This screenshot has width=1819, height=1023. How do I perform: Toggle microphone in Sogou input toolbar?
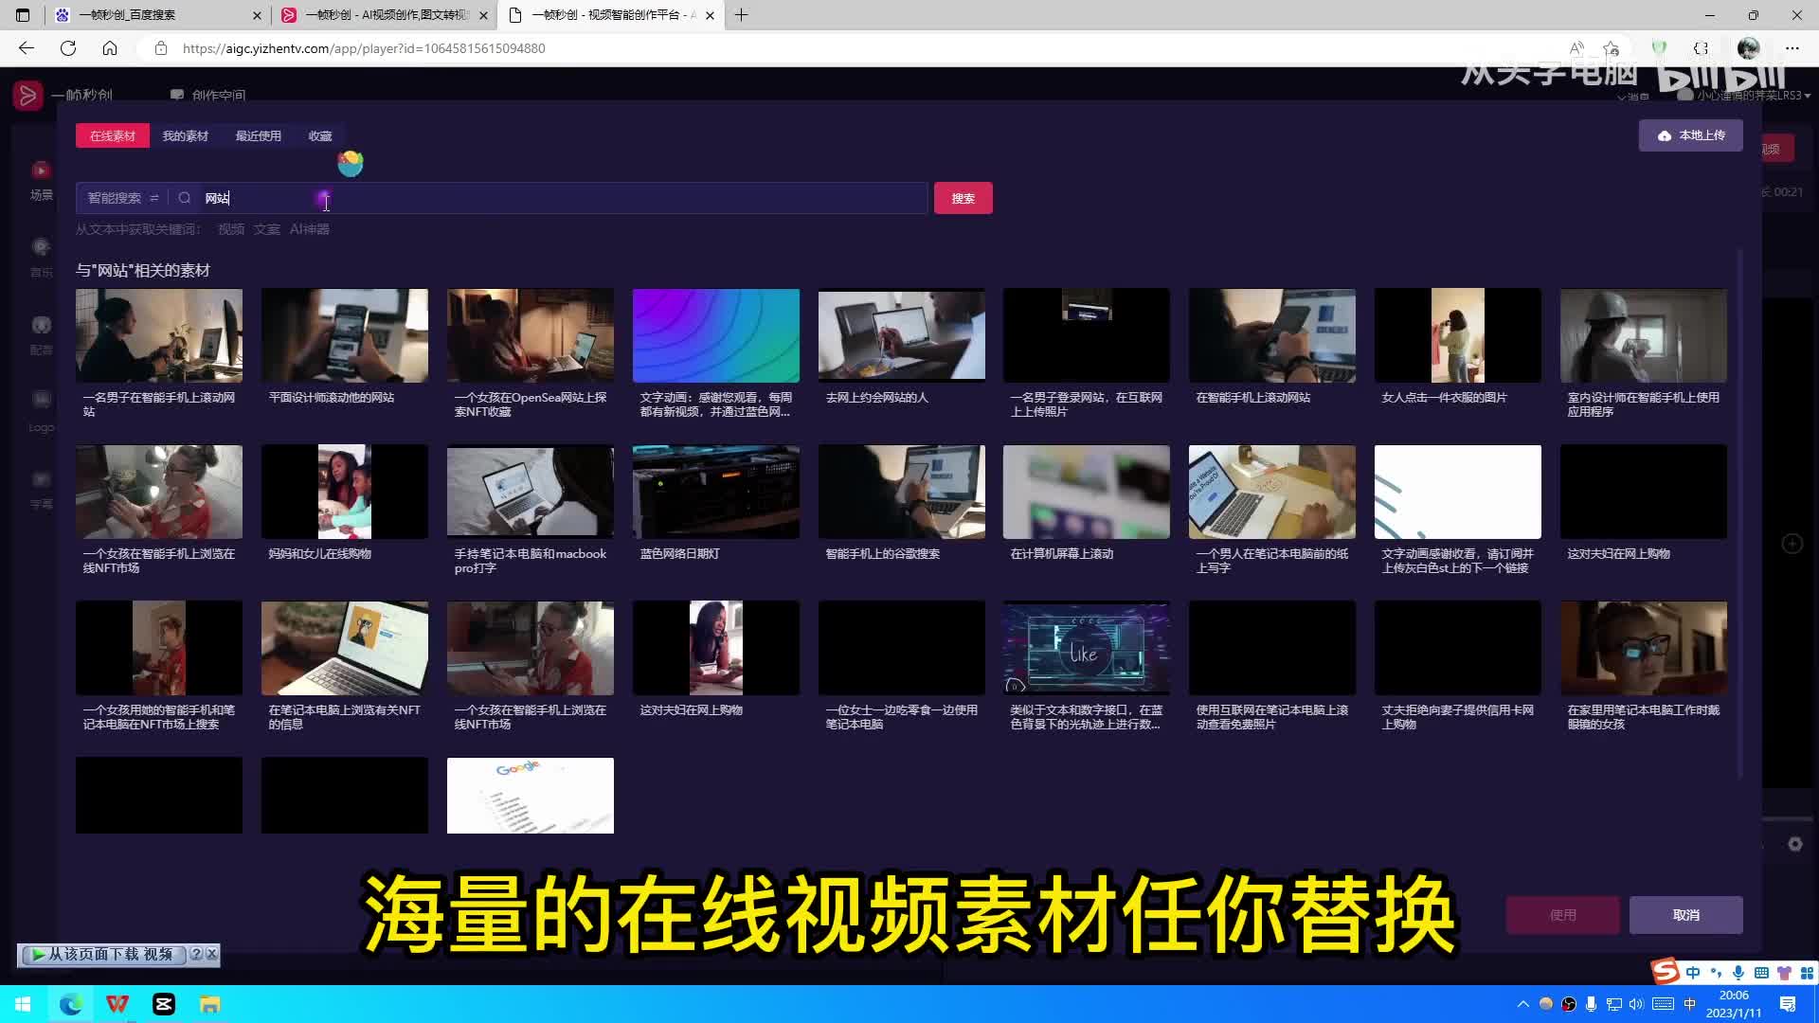pos(1738,973)
